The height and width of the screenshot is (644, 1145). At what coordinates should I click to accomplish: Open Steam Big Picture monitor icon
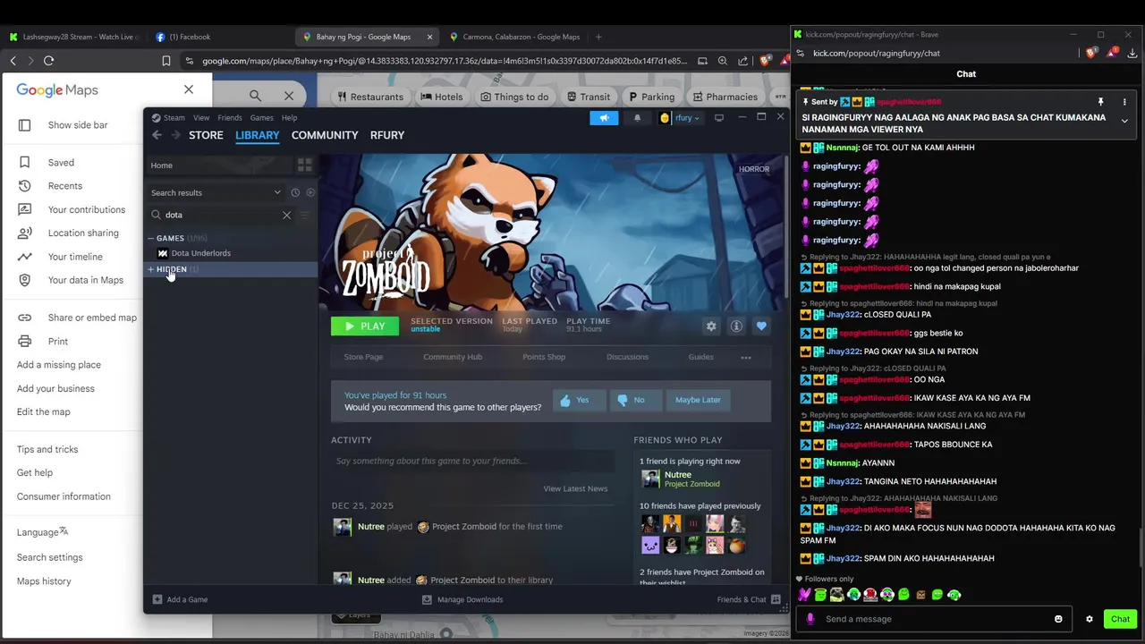[x=718, y=118]
